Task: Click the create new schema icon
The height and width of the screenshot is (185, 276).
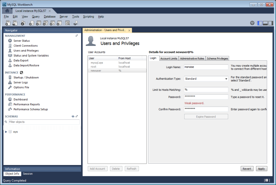Action: point(31,23)
